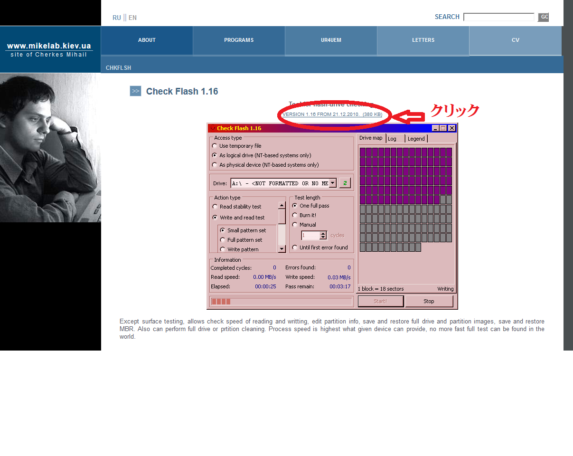Click the Check Flash icon in title bar
The height and width of the screenshot is (456, 573).
tap(213, 128)
